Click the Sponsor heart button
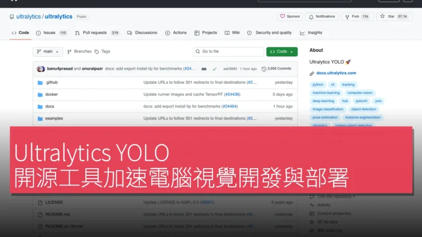The image size is (422, 237). [x=290, y=17]
